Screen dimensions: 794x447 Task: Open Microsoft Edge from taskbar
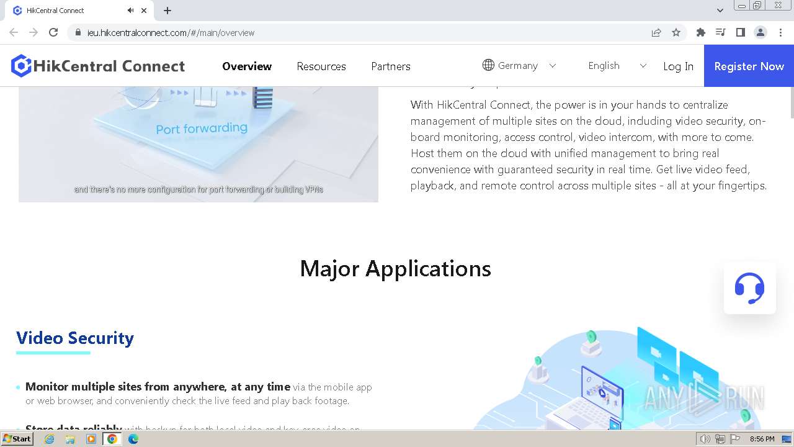[x=133, y=439]
